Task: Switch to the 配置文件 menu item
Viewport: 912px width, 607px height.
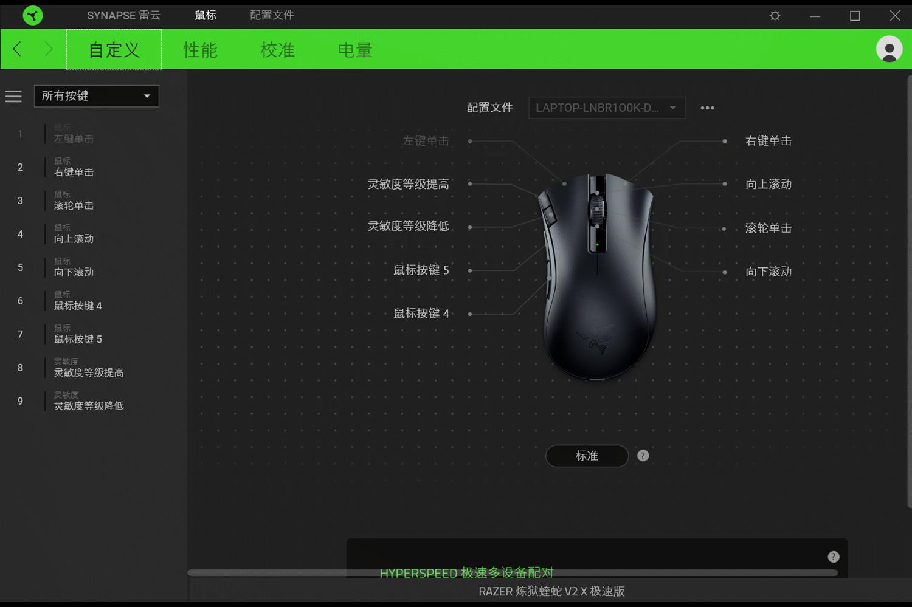Action: click(x=271, y=15)
